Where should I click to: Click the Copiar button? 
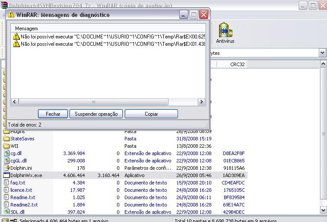(x=151, y=114)
